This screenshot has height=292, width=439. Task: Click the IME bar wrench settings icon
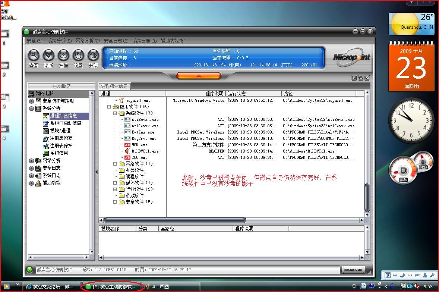[432, 275]
